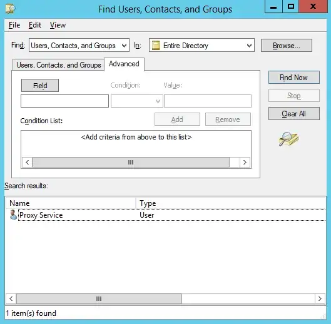
Task: Click the search results scroll right arrow
Action: (x=320, y=299)
